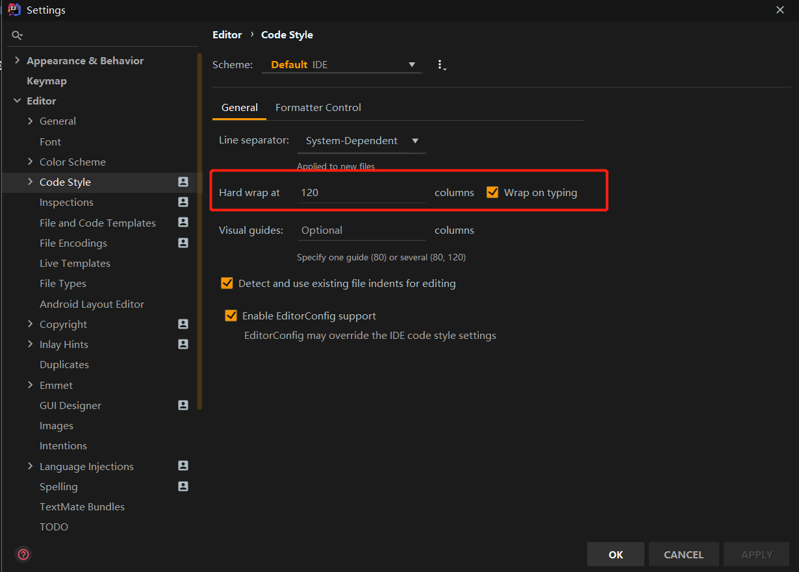The width and height of the screenshot is (799, 572).
Task: Expand Appearance & Behavior section
Action: point(17,60)
